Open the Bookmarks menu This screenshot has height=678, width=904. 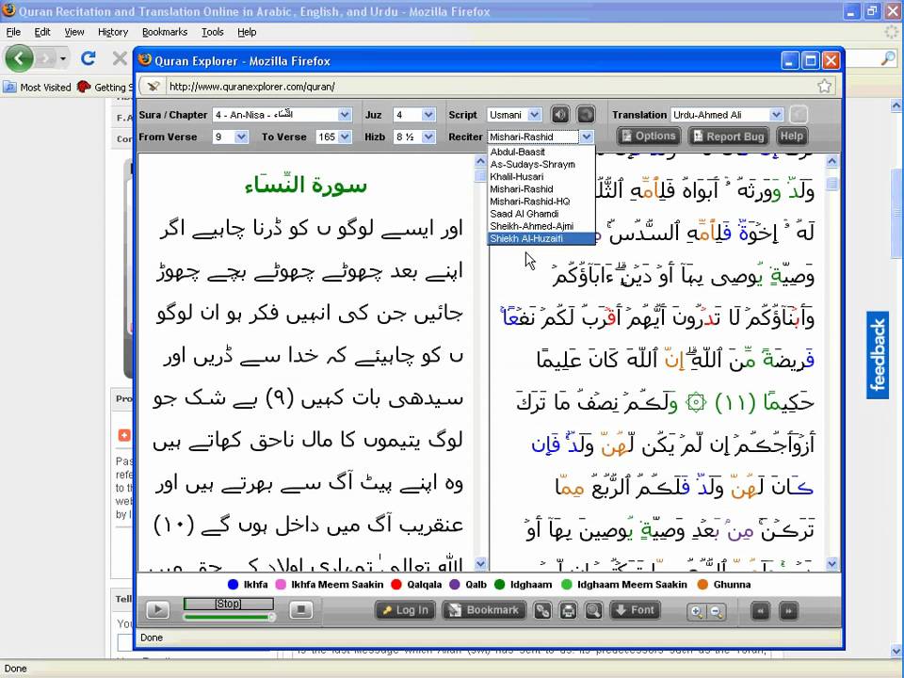(164, 32)
